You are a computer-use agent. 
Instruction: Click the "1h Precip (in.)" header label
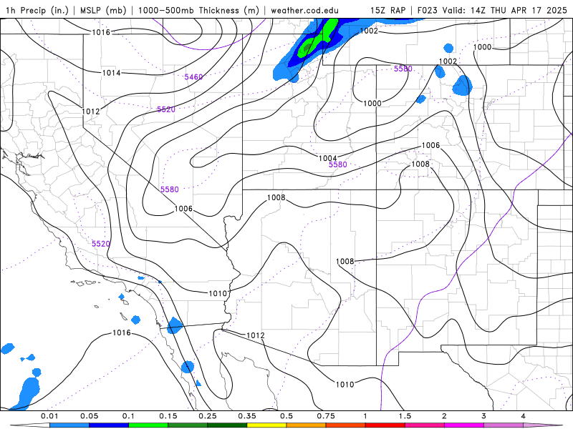pos(37,11)
